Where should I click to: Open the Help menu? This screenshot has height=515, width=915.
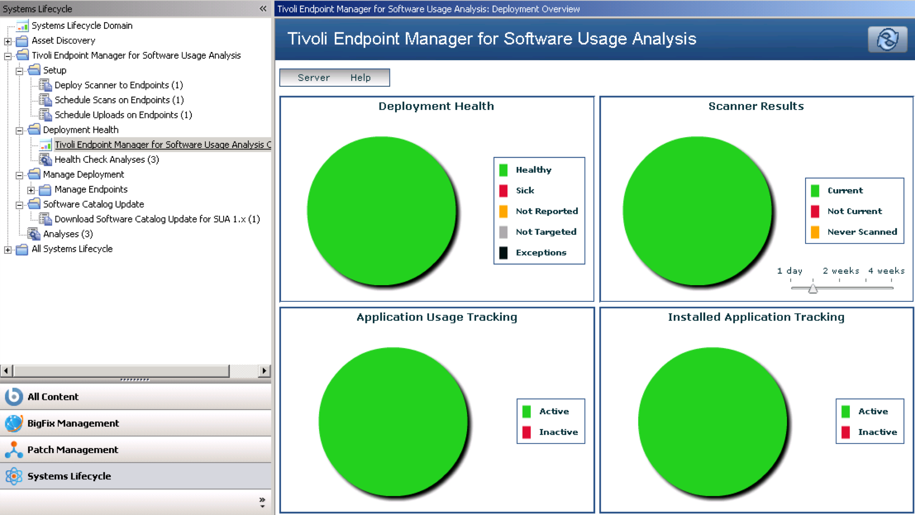coord(360,78)
